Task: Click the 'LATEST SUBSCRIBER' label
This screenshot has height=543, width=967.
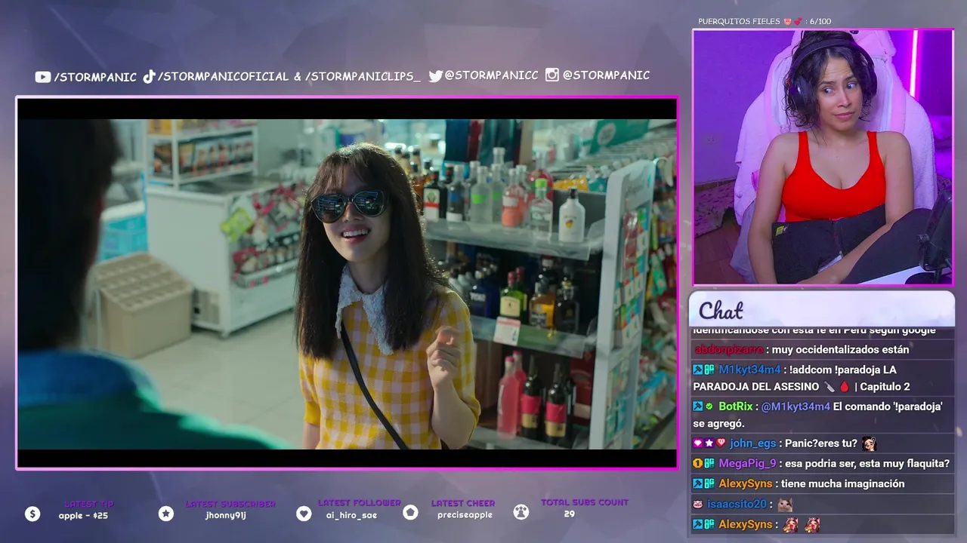Action: tap(231, 504)
